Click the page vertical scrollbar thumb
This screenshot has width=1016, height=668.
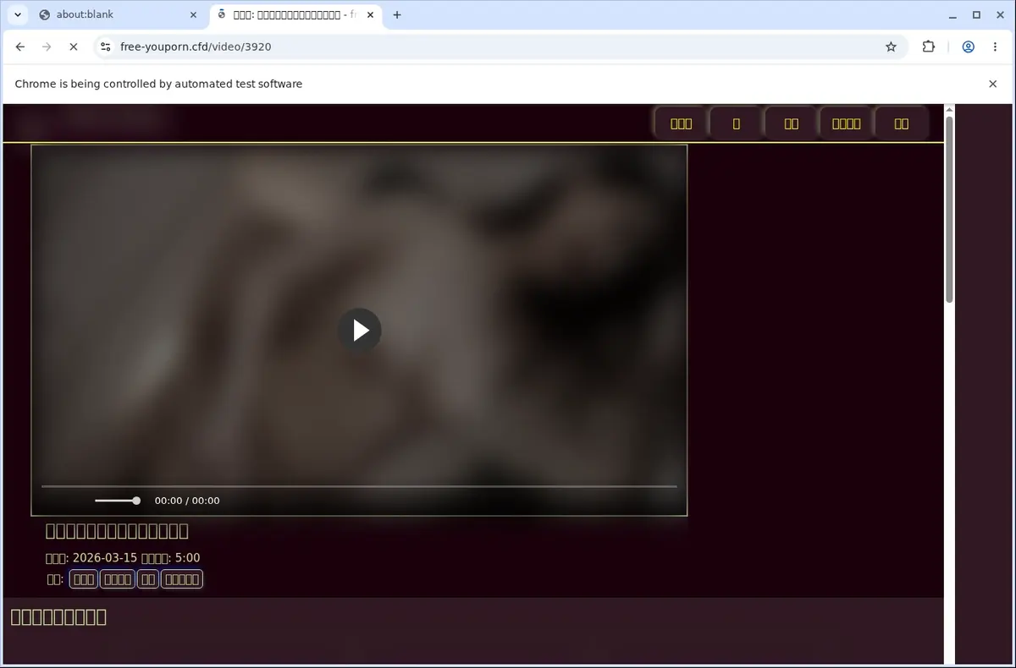coord(949,209)
